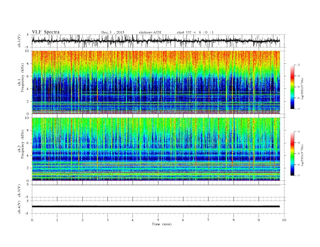Image resolution: width=320 pixels, height=247 pixels.
Task: Click the "Time (min)" x-axis label
Action: 162,224
